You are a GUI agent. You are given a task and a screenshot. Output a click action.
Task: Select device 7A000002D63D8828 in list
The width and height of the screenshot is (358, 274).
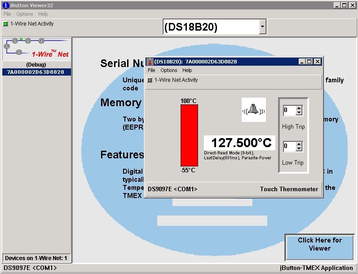coord(36,72)
